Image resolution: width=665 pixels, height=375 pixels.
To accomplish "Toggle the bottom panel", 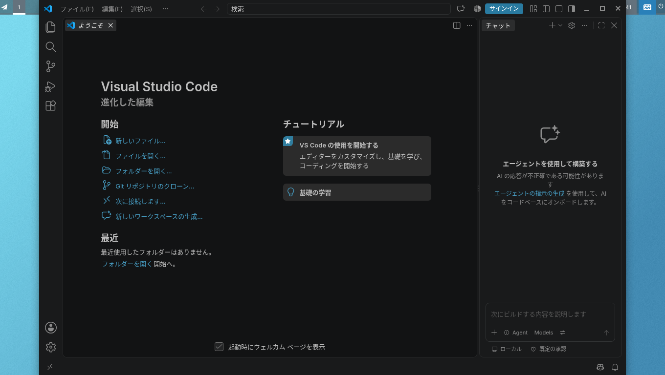I will (559, 9).
